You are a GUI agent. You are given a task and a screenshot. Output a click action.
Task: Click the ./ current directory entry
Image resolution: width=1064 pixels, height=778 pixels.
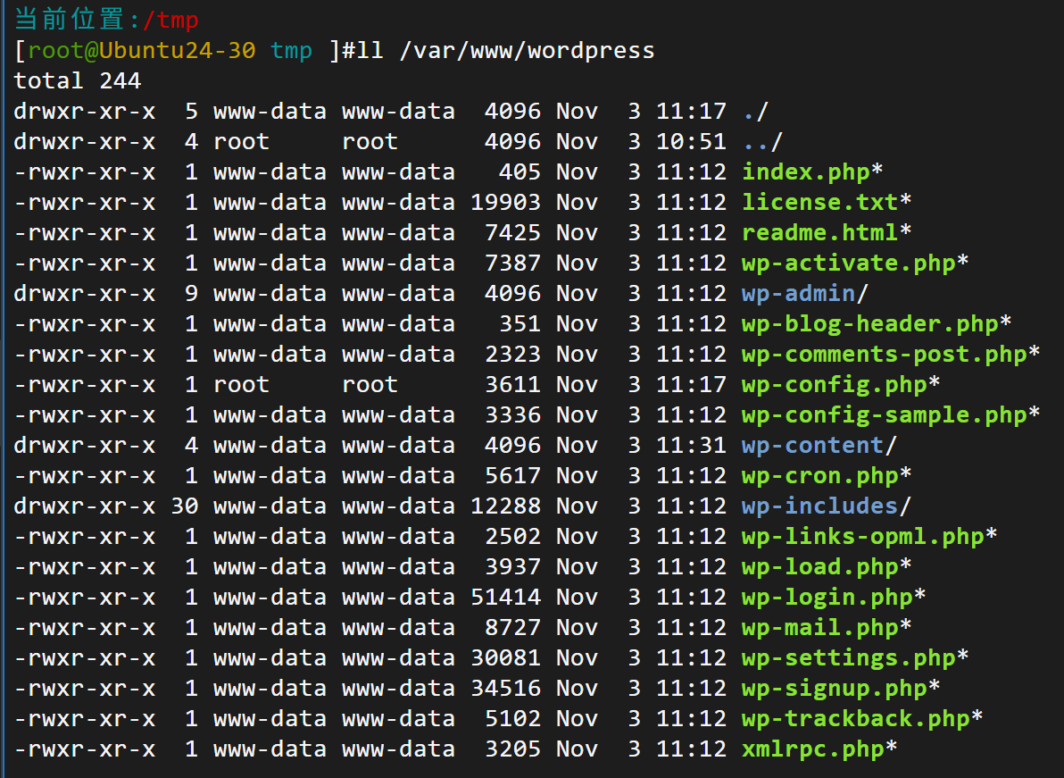[x=756, y=112]
